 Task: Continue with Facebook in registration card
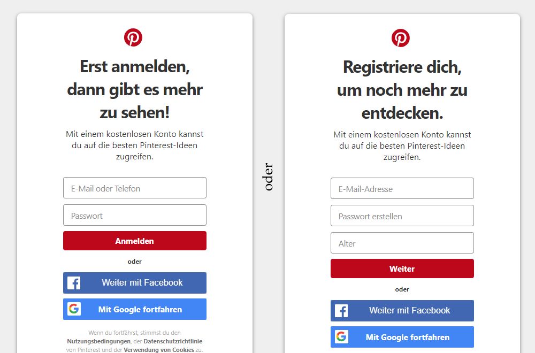pyautogui.click(x=402, y=311)
